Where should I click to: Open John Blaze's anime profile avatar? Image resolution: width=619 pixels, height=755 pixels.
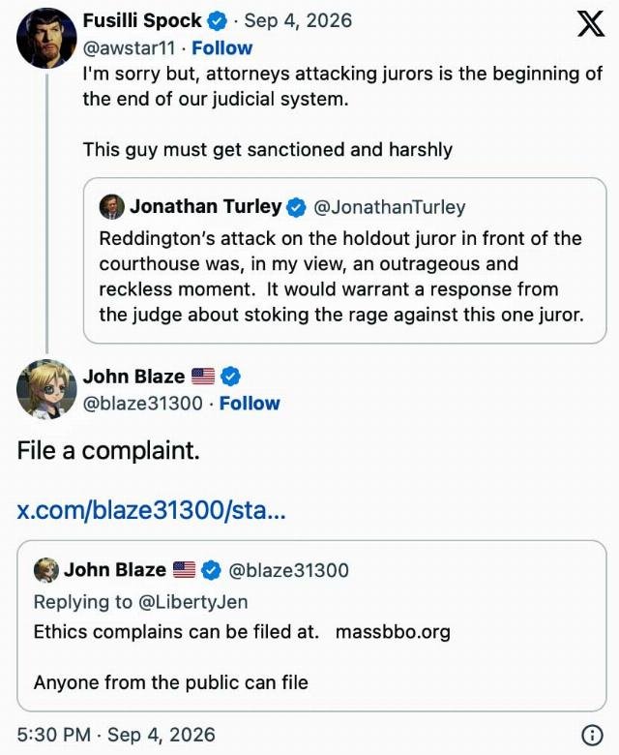[46, 389]
